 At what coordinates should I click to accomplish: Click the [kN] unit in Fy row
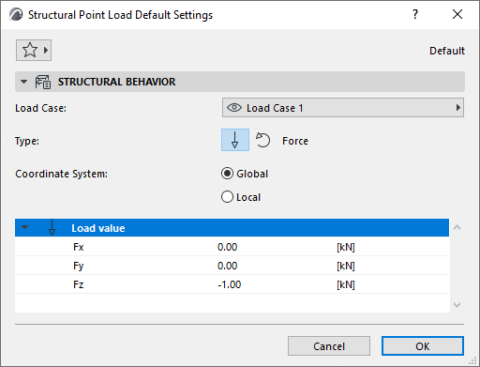[346, 266]
